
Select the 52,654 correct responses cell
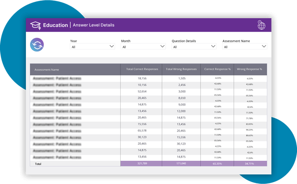click(142, 92)
